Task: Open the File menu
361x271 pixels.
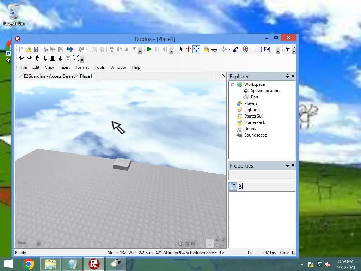Action: tap(24, 67)
